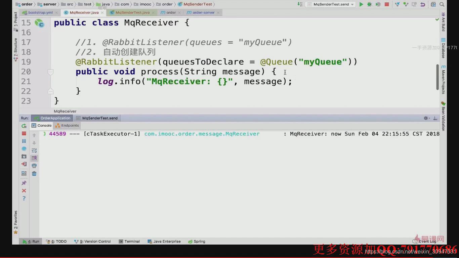The width and height of the screenshot is (459, 258).
Task: Toggle the Ant Build side panel
Action: [443, 21]
